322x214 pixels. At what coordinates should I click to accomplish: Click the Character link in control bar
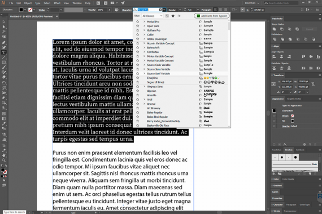(x=127, y=10)
